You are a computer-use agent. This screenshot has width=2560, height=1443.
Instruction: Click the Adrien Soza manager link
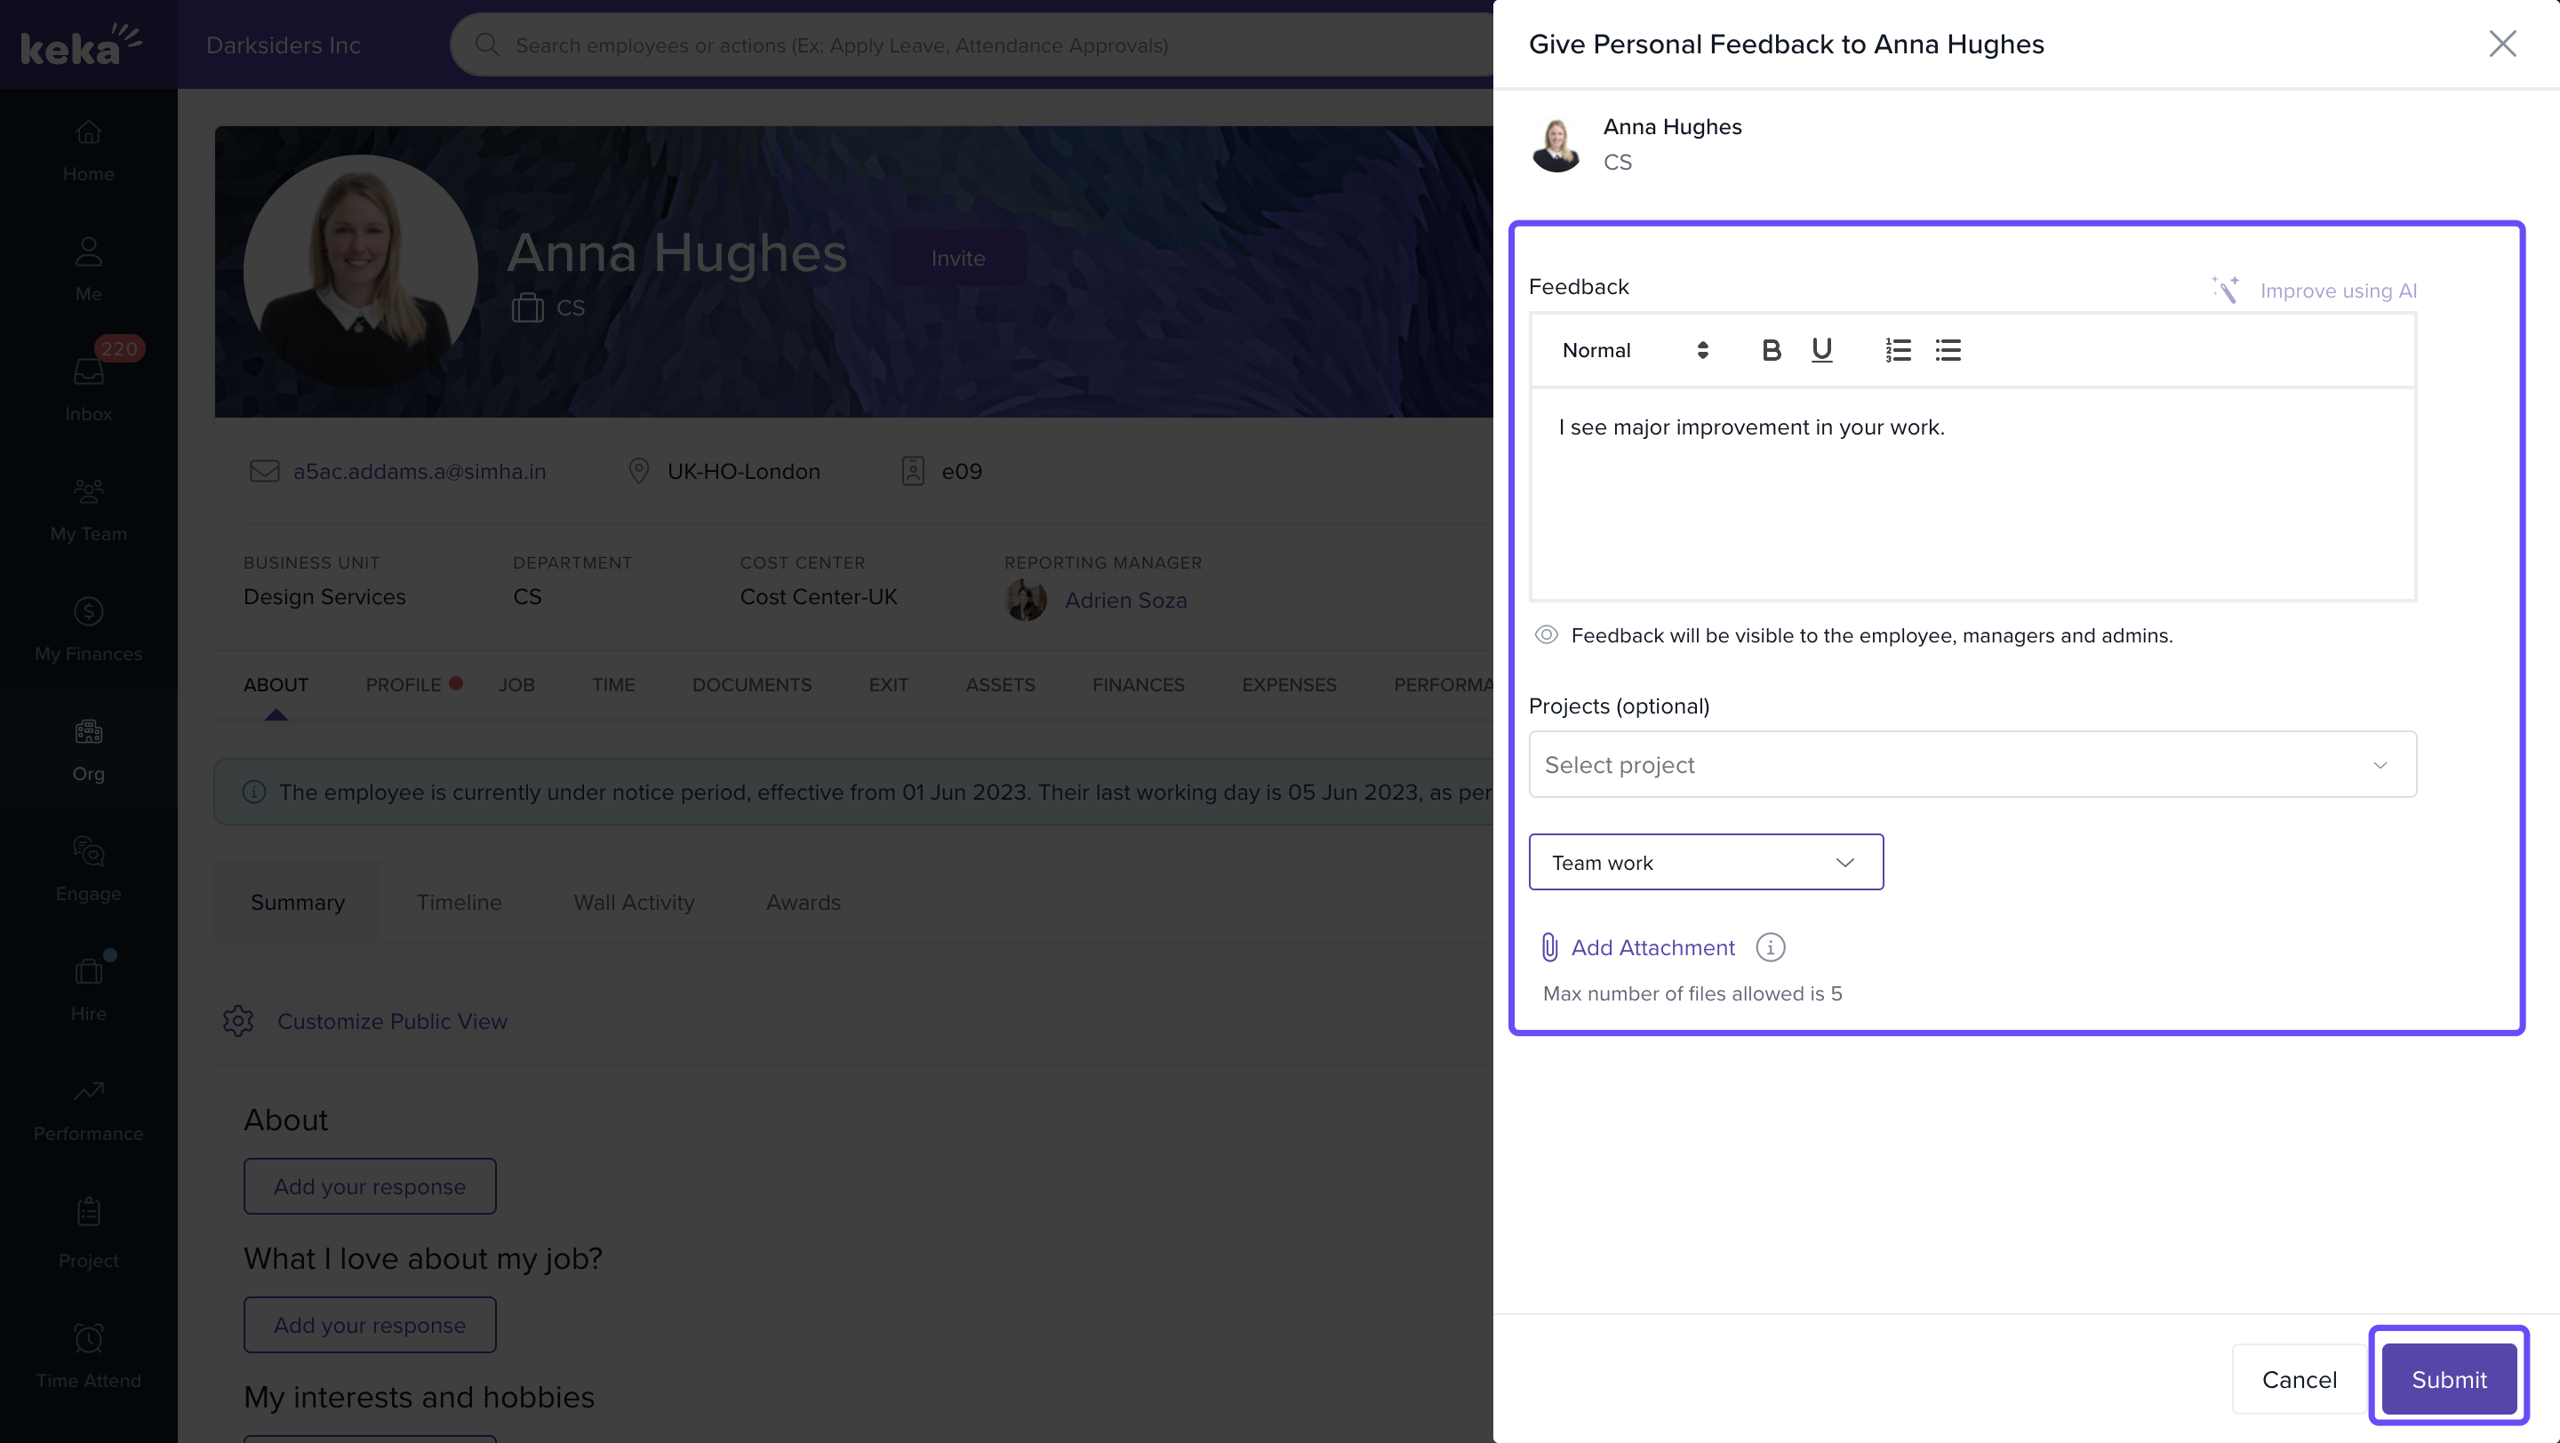(1125, 600)
